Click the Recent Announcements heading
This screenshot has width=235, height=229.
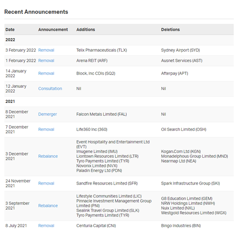point(36,12)
